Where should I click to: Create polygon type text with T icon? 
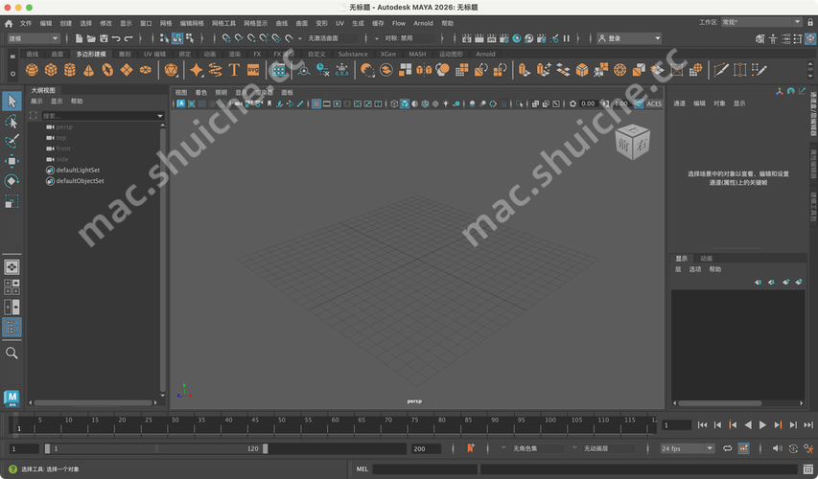pos(234,70)
